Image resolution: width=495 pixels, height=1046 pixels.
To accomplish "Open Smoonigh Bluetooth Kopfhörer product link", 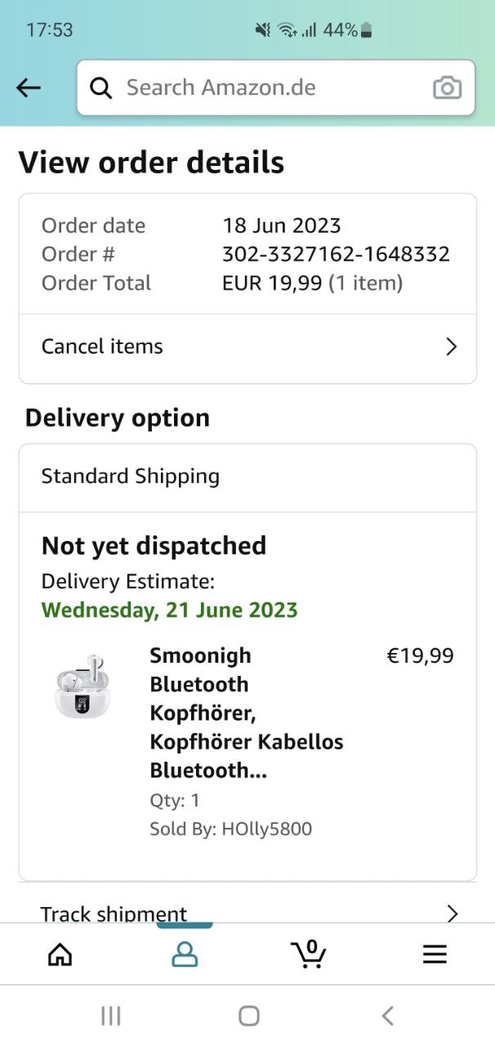I will [246, 713].
